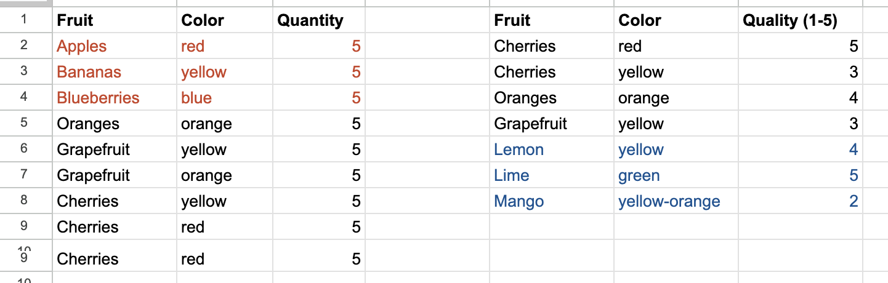Select the Quantity header cell
This screenshot has width=888, height=283.
click(310, 20)
